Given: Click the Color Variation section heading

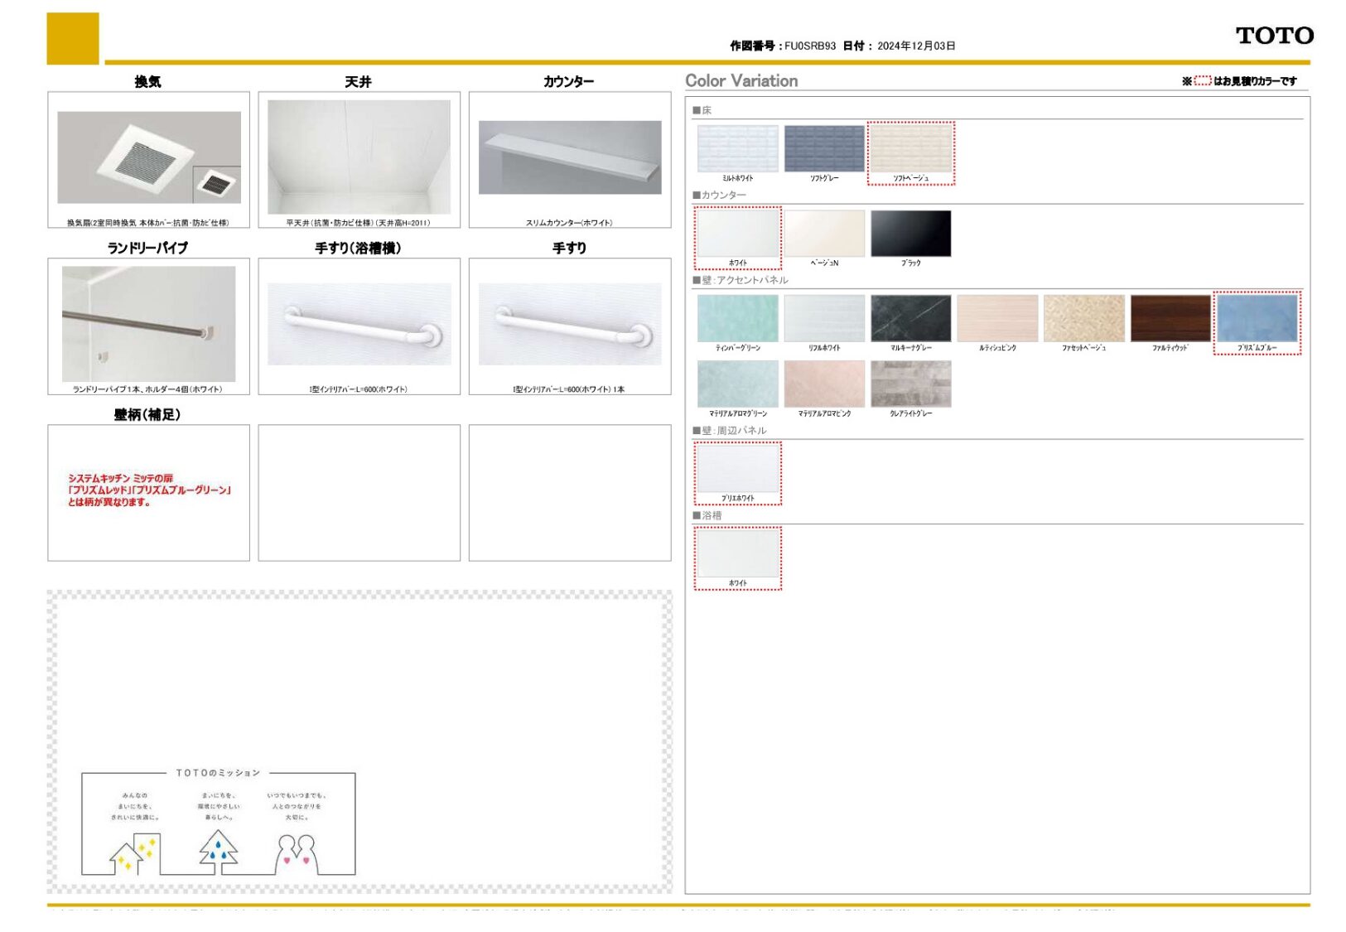Looking at the screenshot, I should pyautogui.click(x=741, y=81).
